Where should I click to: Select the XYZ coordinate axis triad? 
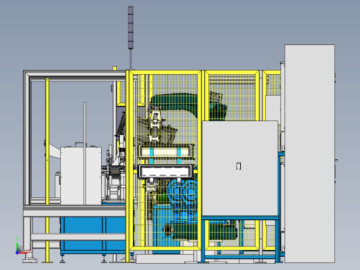point(21,246)
